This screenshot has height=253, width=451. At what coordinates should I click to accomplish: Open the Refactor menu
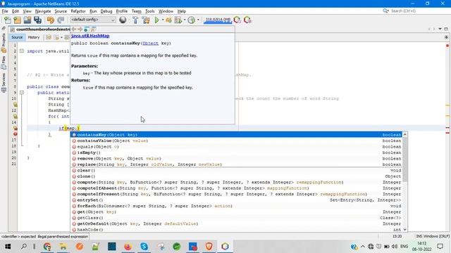pos(78,11)
